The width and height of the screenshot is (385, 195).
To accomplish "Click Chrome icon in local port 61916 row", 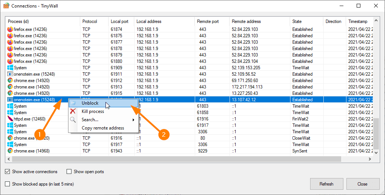I will pos(10,138).
